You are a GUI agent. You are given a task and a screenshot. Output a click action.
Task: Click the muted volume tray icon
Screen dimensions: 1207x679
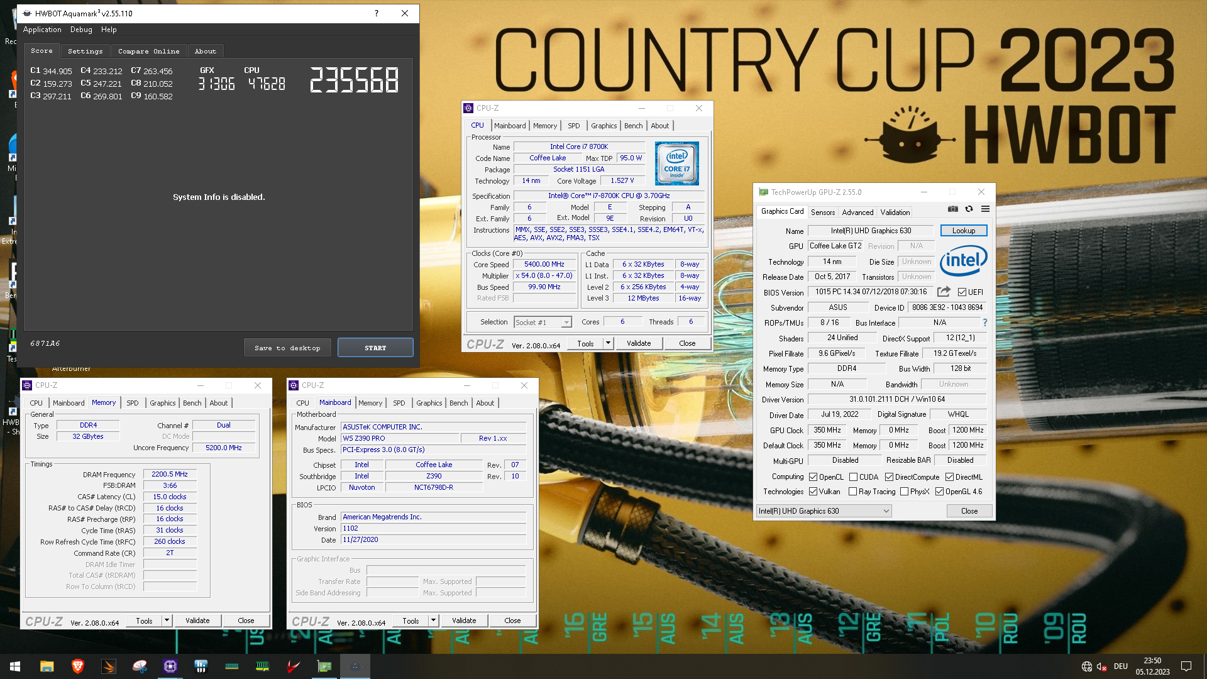point(1101,666)
